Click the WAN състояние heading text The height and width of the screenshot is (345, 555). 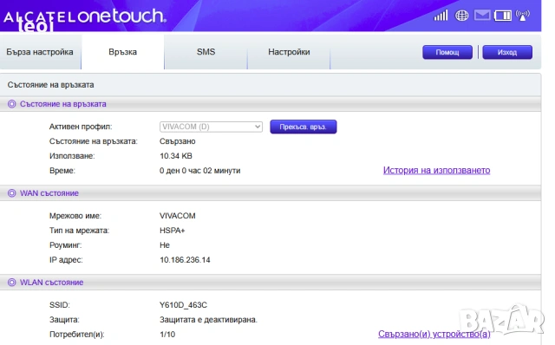pos(49,193)
